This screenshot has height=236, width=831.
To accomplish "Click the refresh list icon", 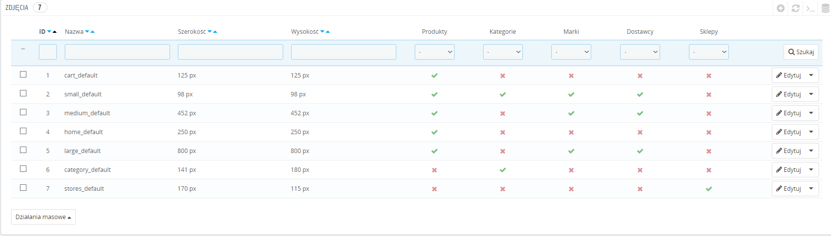I will [796, 8].
